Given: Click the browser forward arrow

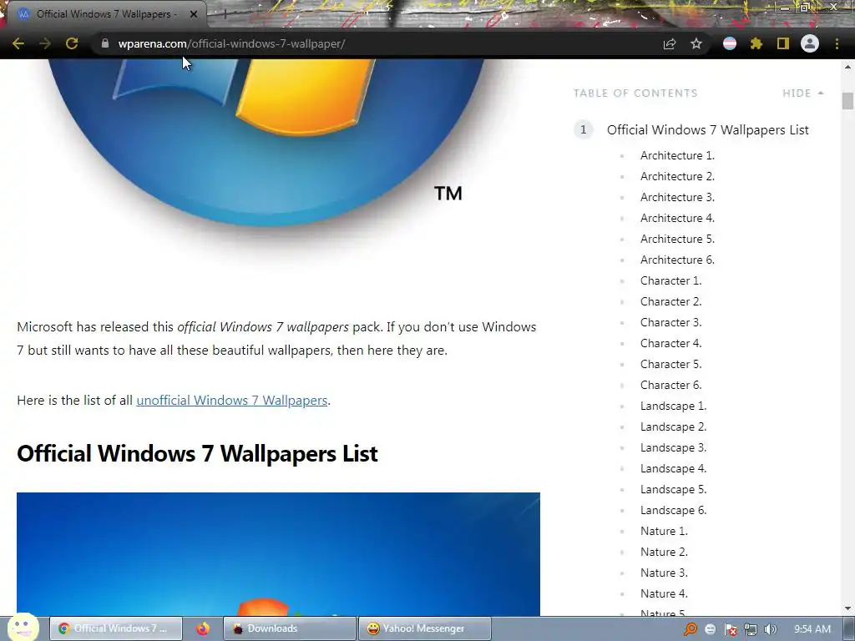Looking at the screenshot, I should (45, 43).
